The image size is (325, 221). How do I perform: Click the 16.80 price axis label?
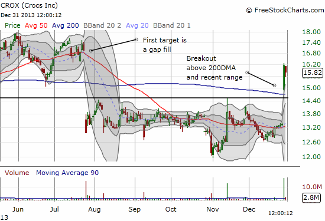coord(311,53)
